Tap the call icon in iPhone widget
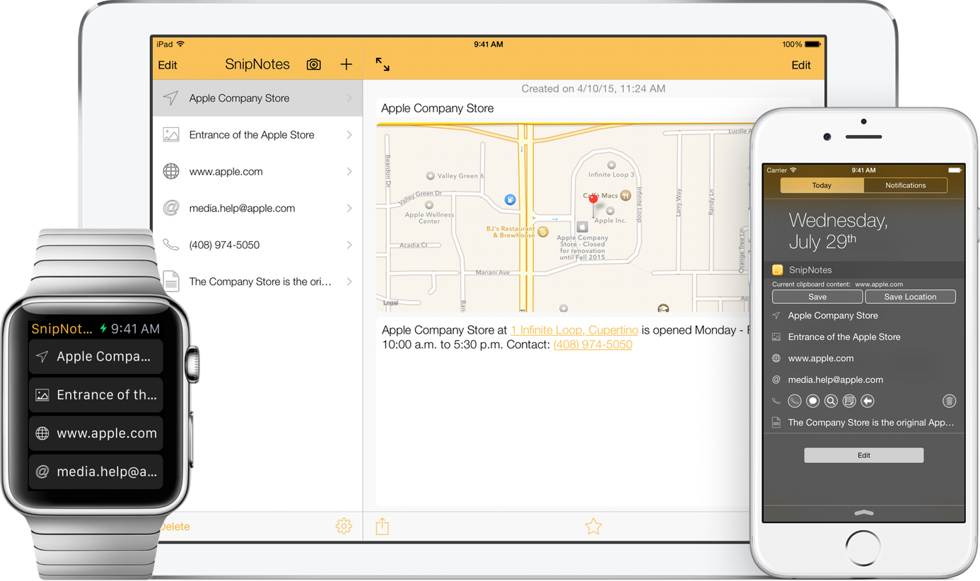Image resolution: width=980 pixels, height=581 pixels. tap(795, 401)
